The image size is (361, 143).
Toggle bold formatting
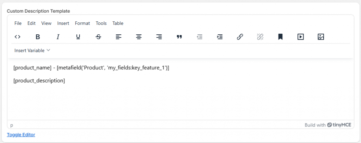[38, 36]
